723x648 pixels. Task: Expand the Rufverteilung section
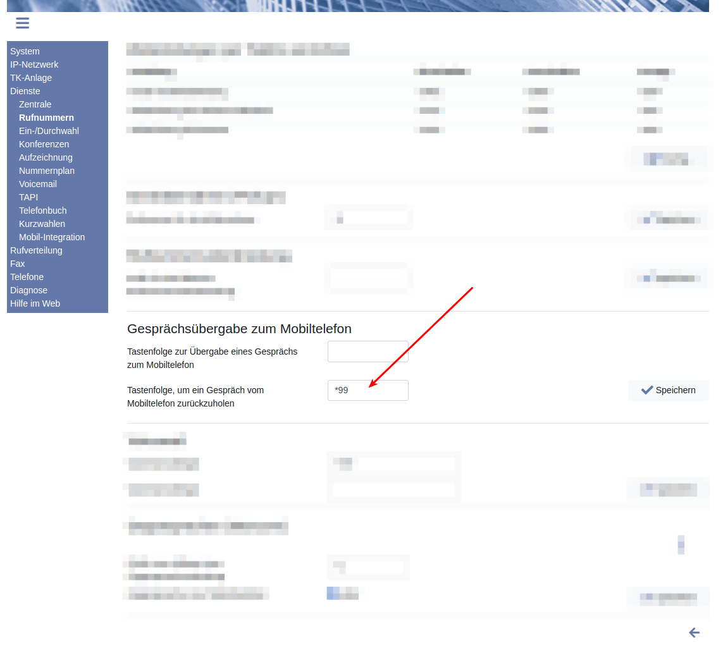[x=36, y=250]
